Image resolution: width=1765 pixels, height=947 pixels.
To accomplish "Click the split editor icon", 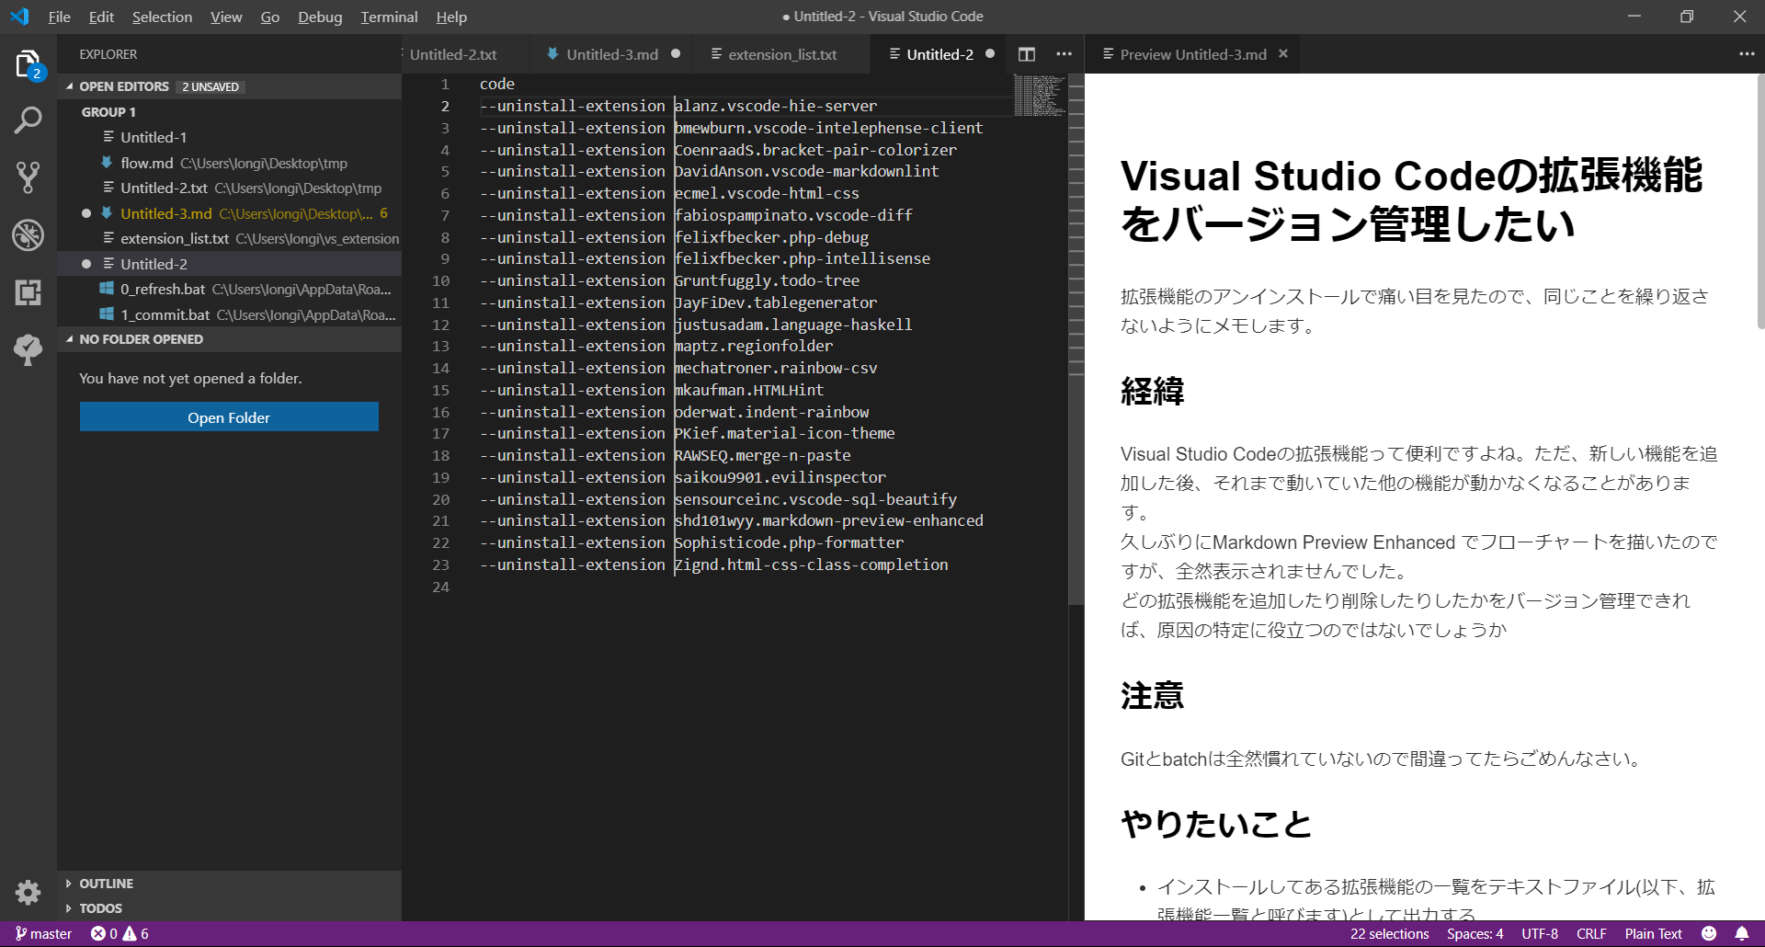I will coord(1027,54).
